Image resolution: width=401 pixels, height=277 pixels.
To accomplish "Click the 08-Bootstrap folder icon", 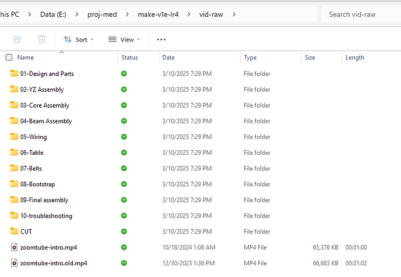I will coord(15,184).
